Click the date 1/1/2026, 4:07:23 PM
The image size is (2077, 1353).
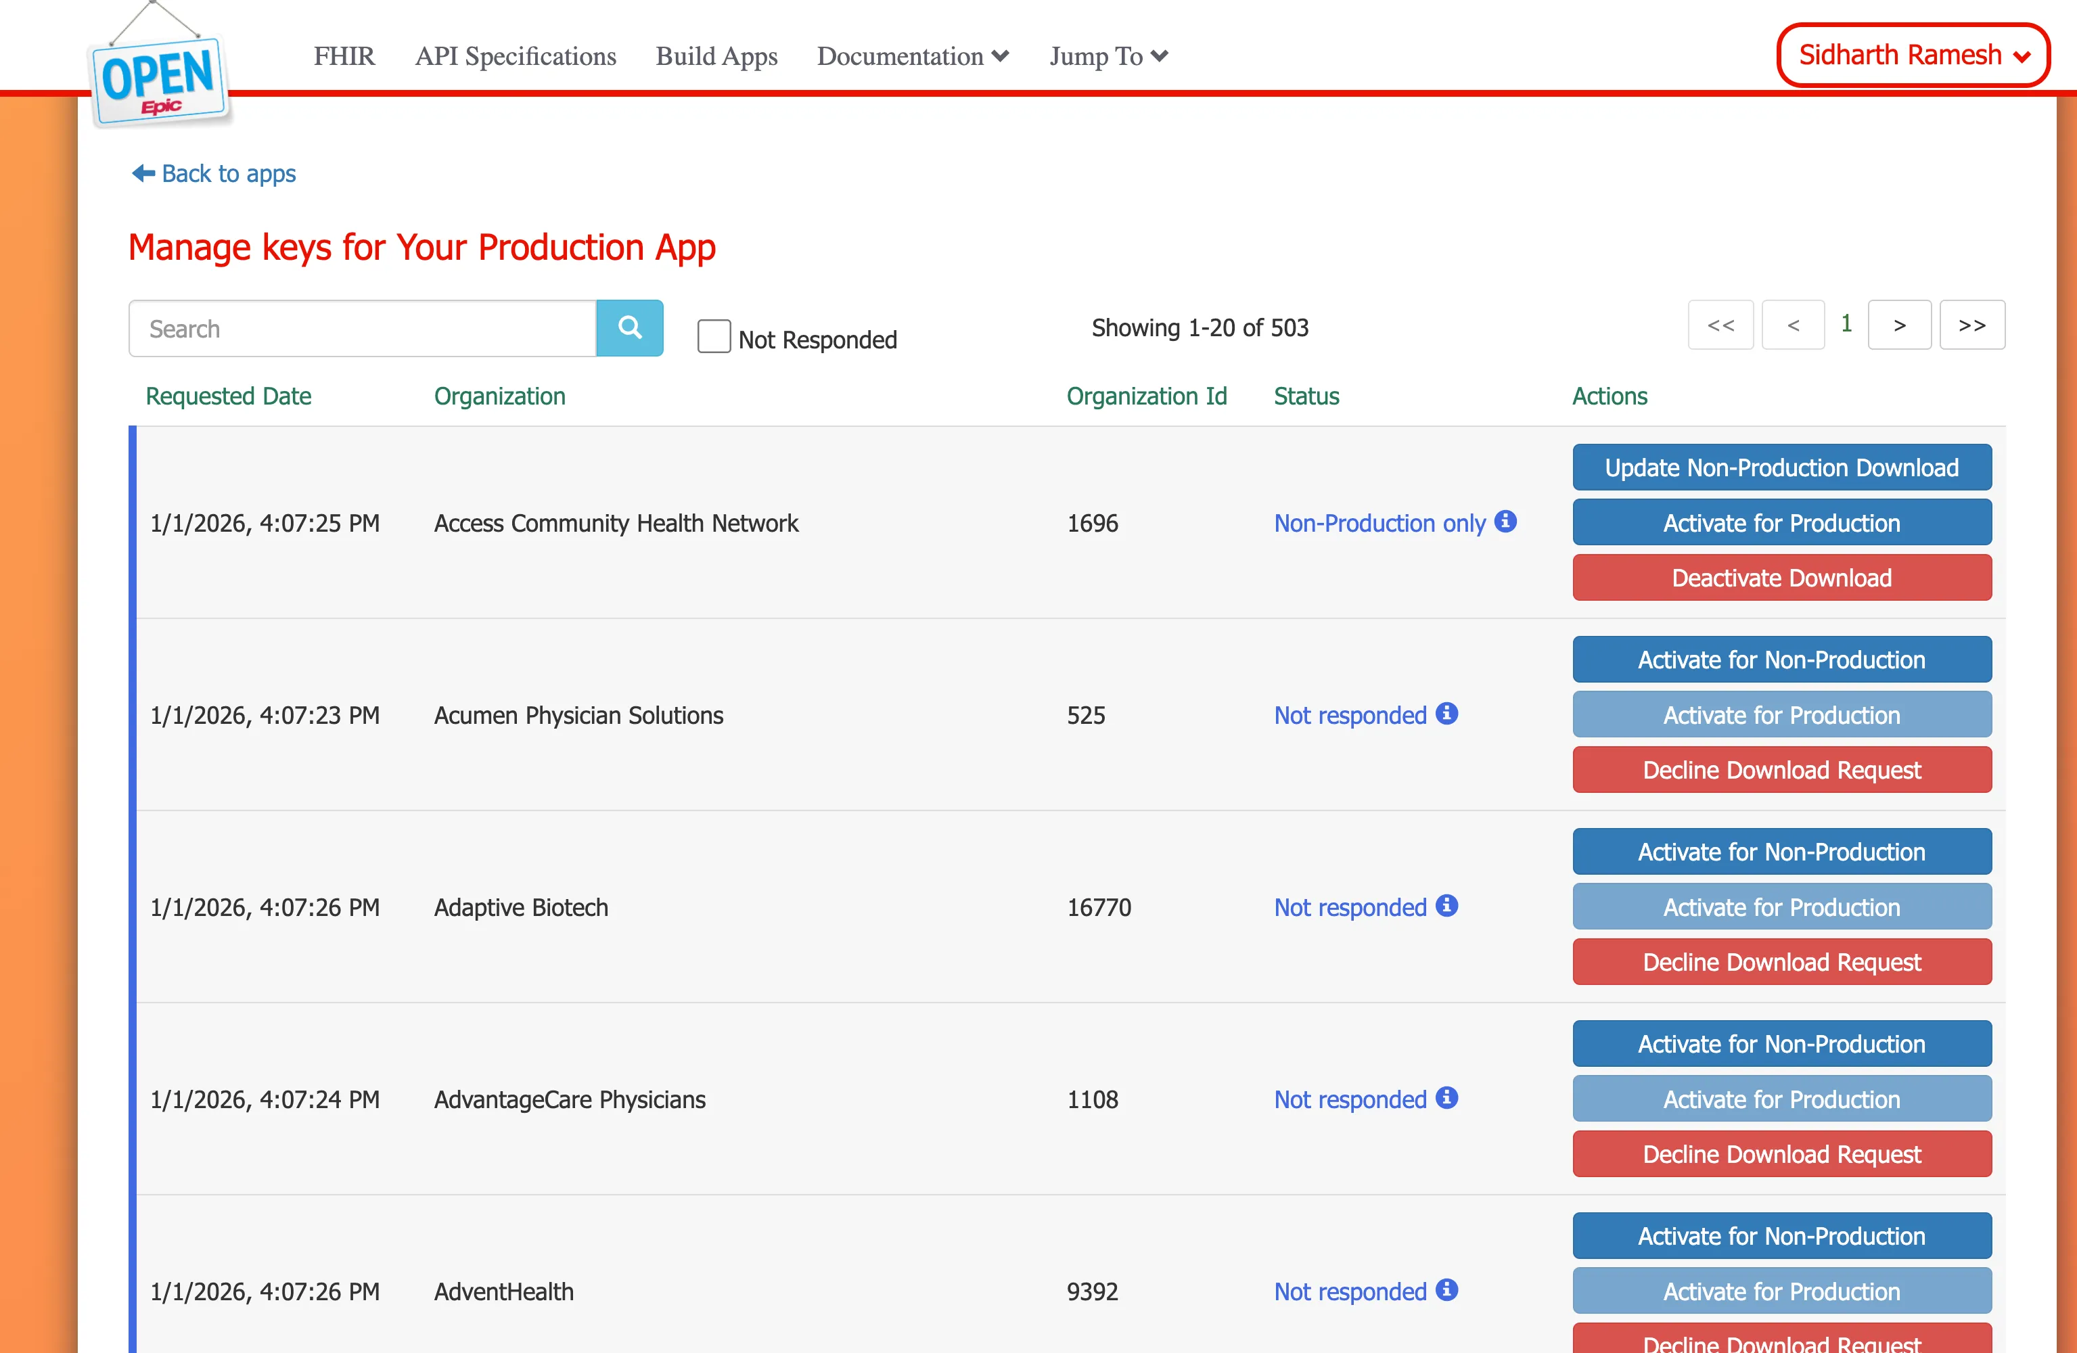click(x=265, y=715)
